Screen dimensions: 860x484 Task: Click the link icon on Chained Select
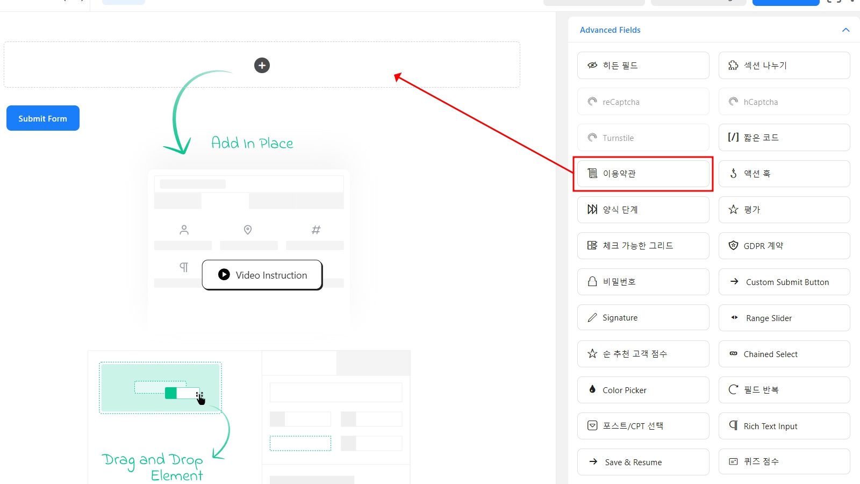[x=733, y=353]
